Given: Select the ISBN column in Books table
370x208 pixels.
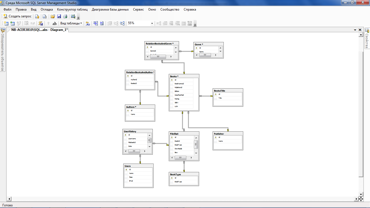Looking at the screenshot, I should coord(181,103).
